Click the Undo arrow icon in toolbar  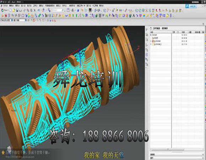(39, 10)
